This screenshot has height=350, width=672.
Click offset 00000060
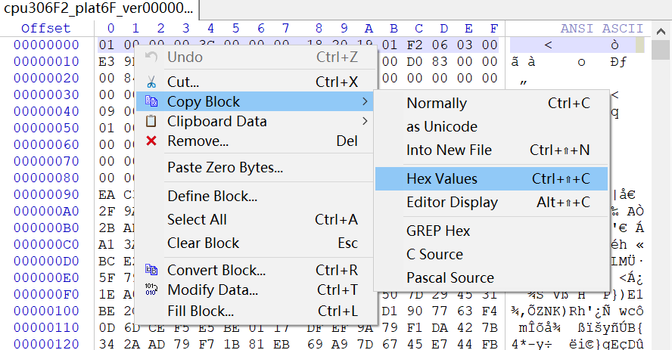[x=46, y=144]
